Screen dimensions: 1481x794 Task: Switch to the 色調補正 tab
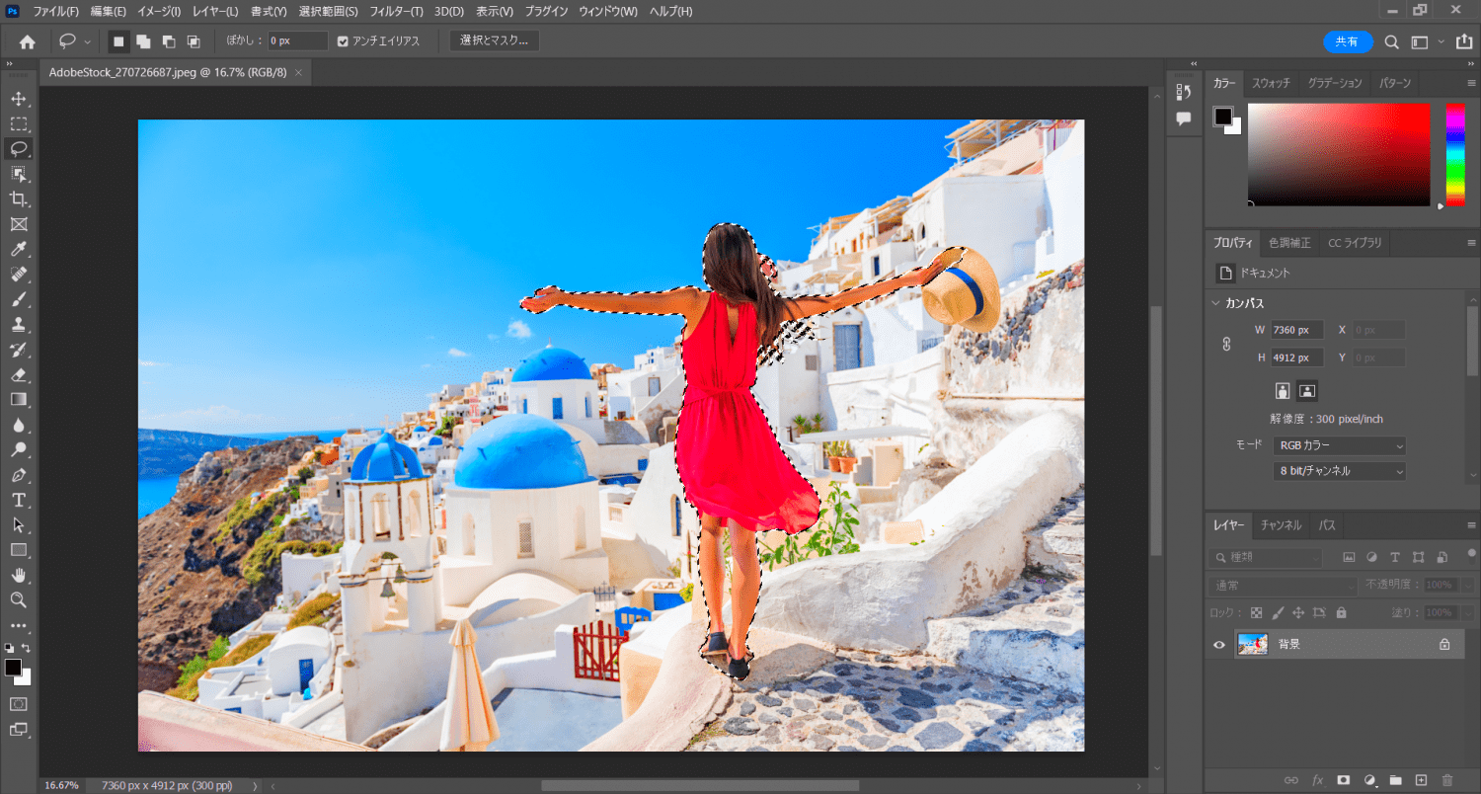(1289, 243)
